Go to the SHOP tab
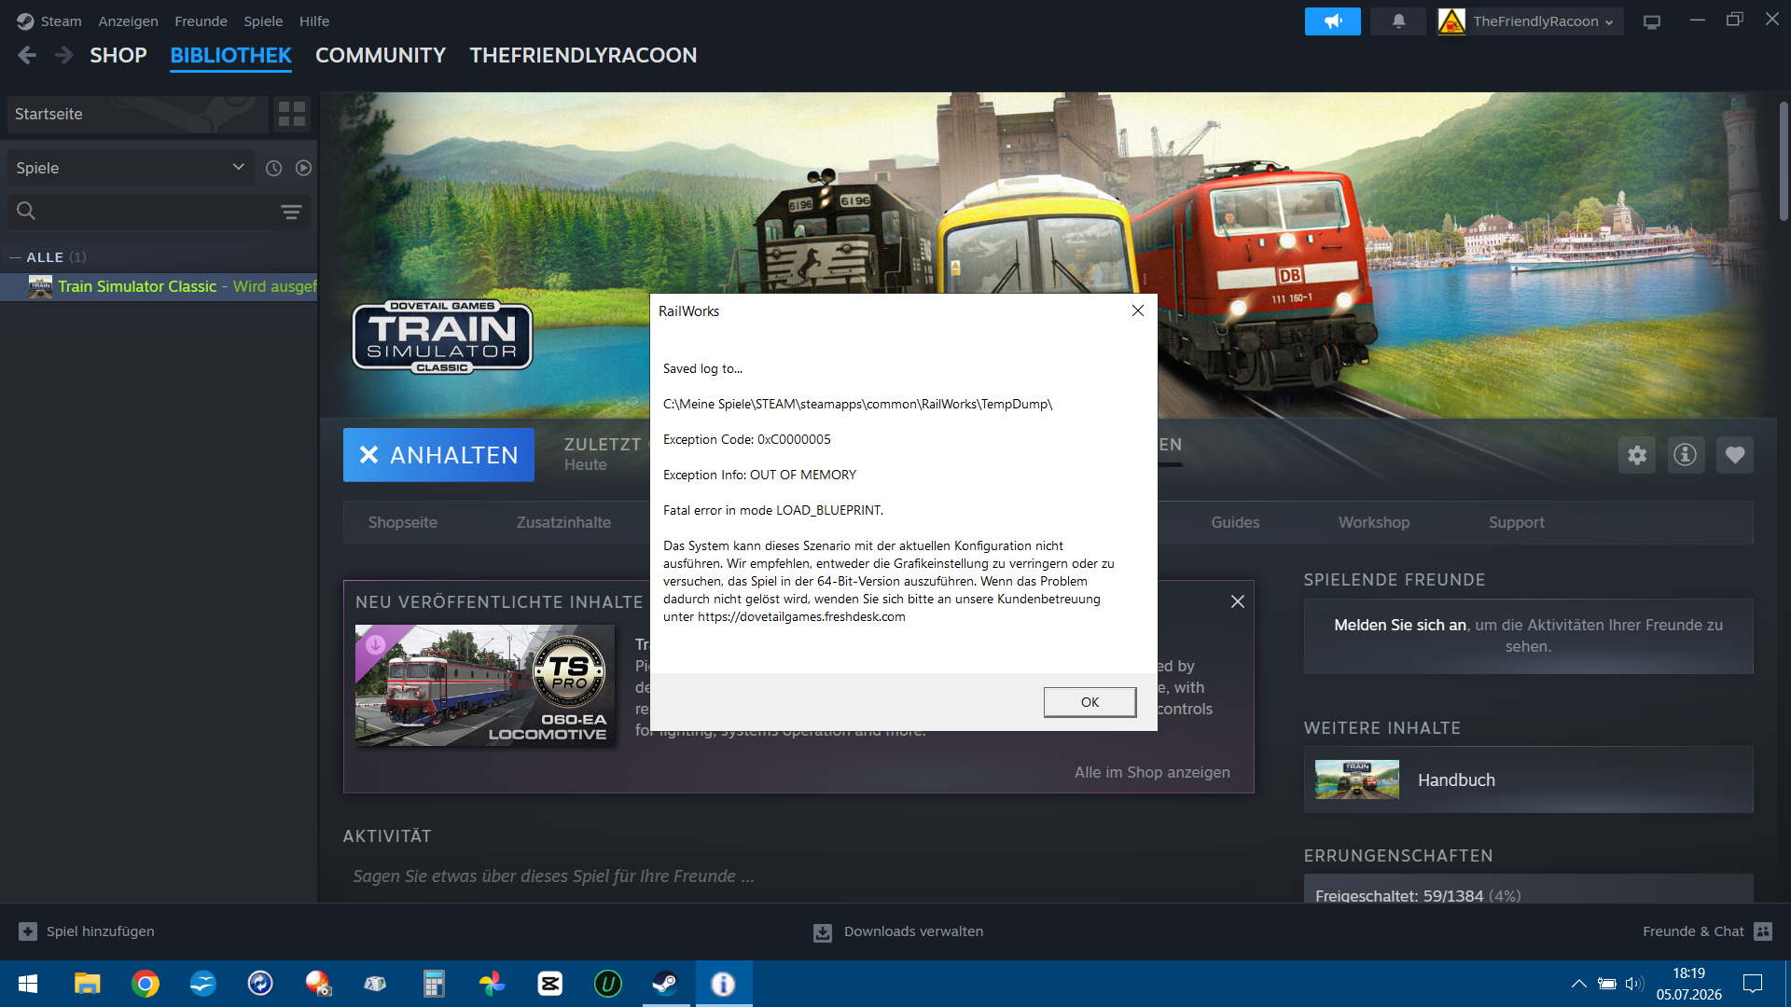The height and width of the screenshot is (1007, 1791). coord(118,56)
